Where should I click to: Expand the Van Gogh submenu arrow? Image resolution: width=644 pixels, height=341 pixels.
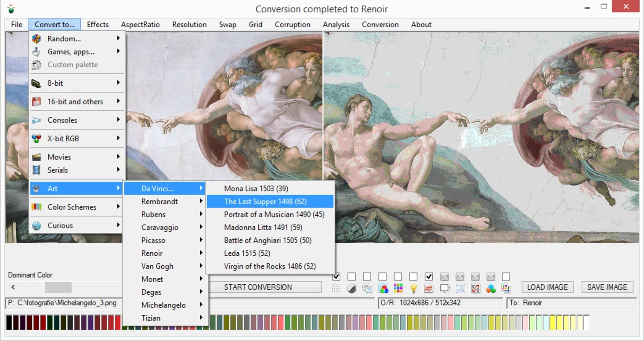201,266
